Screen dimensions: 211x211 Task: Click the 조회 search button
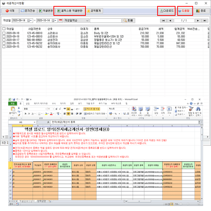pos(128,20)
